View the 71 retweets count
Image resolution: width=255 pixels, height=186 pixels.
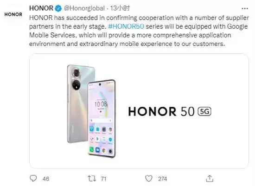[x=103, y=179]
